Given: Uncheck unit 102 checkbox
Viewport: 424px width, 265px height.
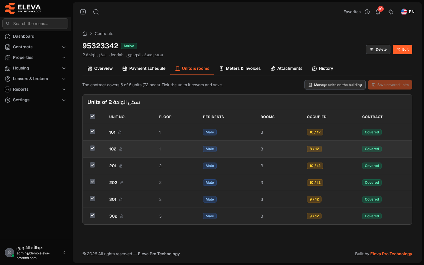Looking at the screenshot, I should click(x=92, y=148).
